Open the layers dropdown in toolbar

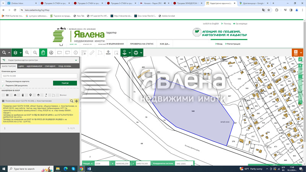pos(17,52)
